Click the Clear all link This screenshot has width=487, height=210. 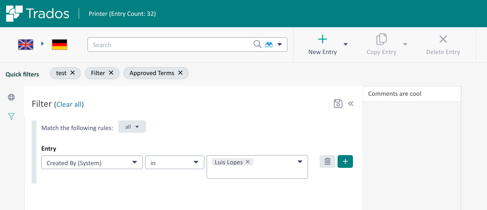tap(69, 105)
